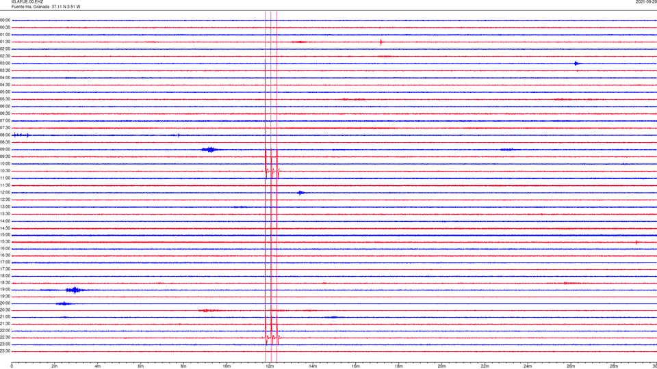This screenshot has width=657, height=369.
Task: Click the 02:00 row label
Action: pos(5,49)
